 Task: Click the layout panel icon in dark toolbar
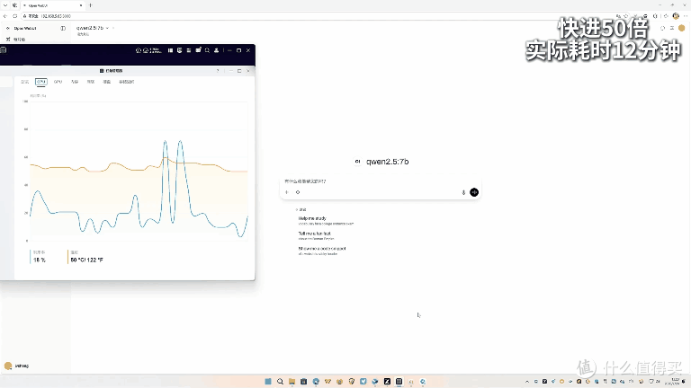(x=170, y=50)
